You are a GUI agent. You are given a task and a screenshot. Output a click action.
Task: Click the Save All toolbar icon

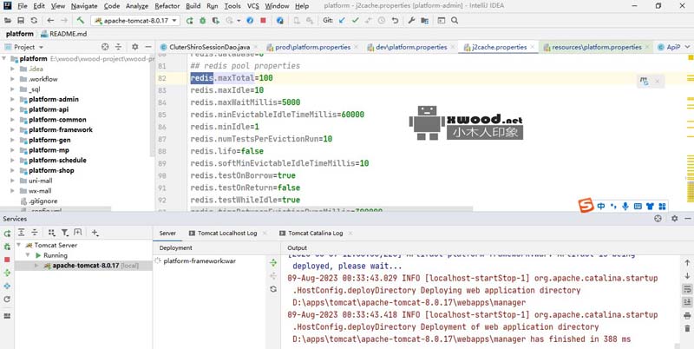[x=21, y=20]
